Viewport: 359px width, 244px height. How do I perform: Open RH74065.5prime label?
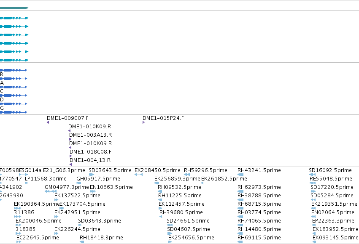pyautogui.click(x=259, y=221)
